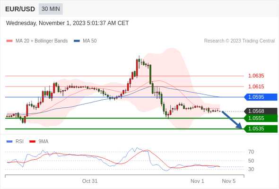Click the 1.0635 resistance level label
Viewport: 279px width, 189px height.
[x=256, y=76]
